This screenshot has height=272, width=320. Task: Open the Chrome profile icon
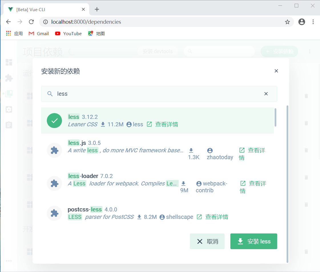(x=302, y=22)
